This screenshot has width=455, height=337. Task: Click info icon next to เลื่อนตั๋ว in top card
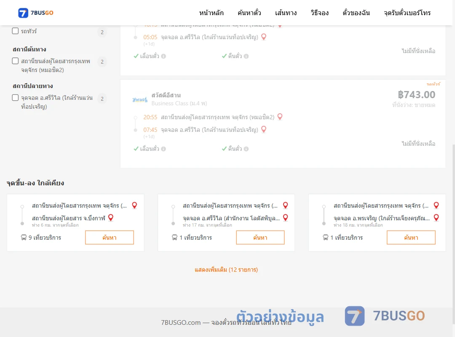(x=163, y=56)
